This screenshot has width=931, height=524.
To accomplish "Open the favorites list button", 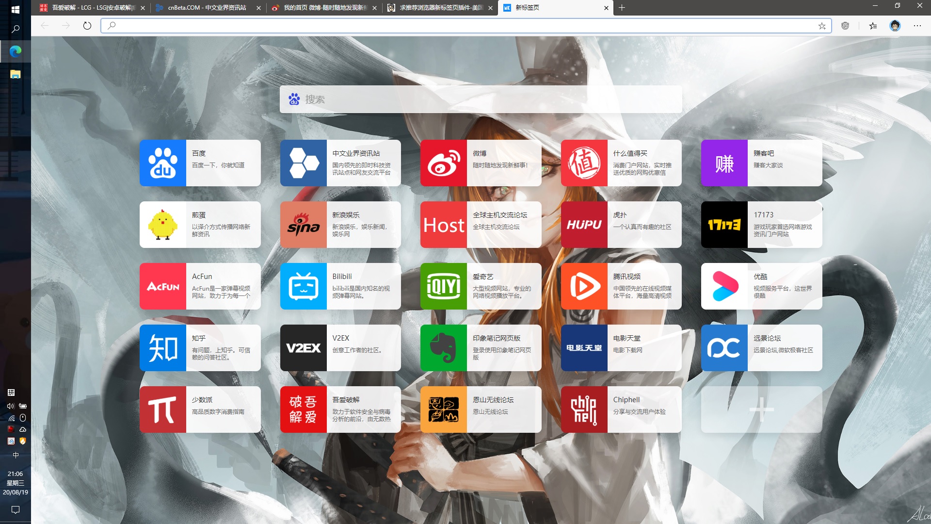I will [x=873, y=26].
